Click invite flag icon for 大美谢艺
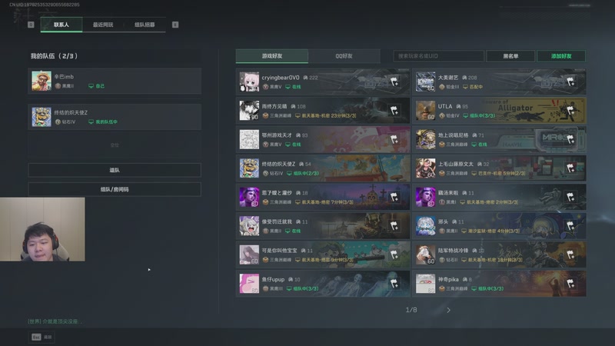 coord(570,82)
